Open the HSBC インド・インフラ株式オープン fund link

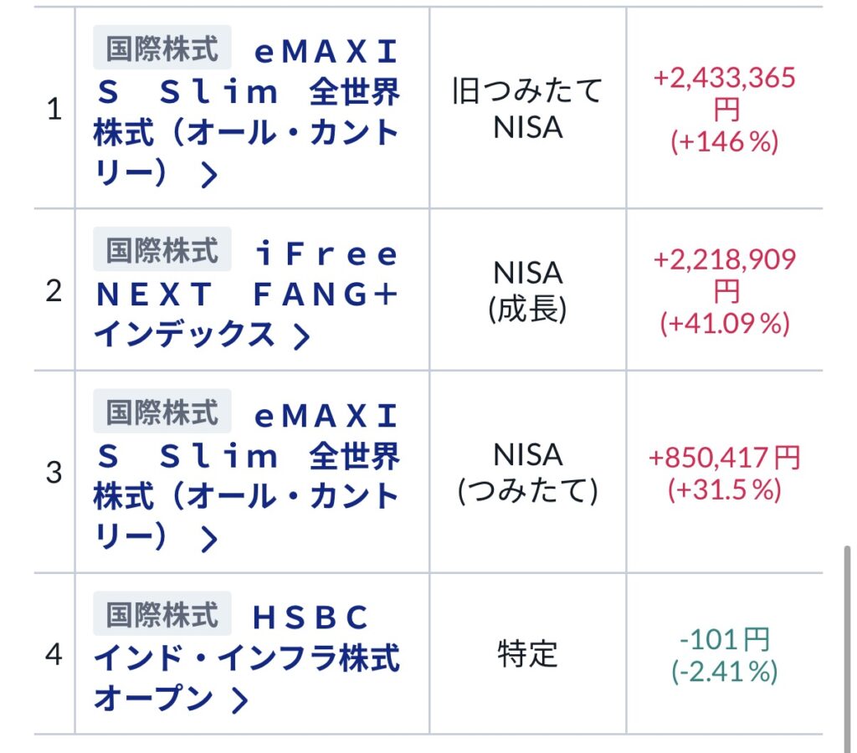[x=246, y=658]
